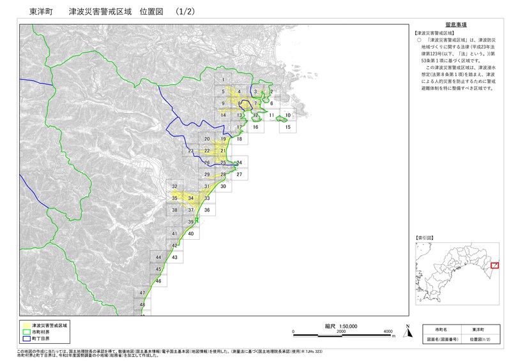Screen dimensions: 511x361
Task: Select map grid cell number 46
Action: pos(158,281)
